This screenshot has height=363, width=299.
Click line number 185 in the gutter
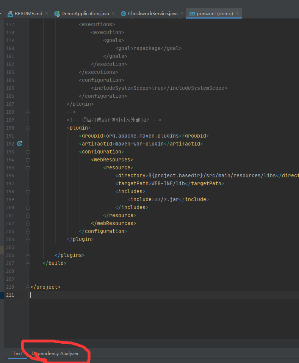pyautogui.click(x=10, y=88)
